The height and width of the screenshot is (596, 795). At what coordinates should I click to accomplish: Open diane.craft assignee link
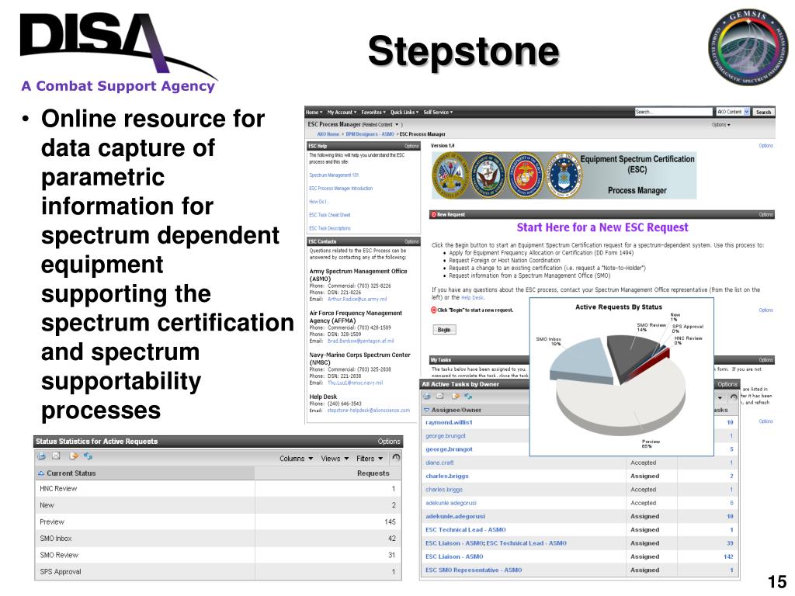(439, 463)
